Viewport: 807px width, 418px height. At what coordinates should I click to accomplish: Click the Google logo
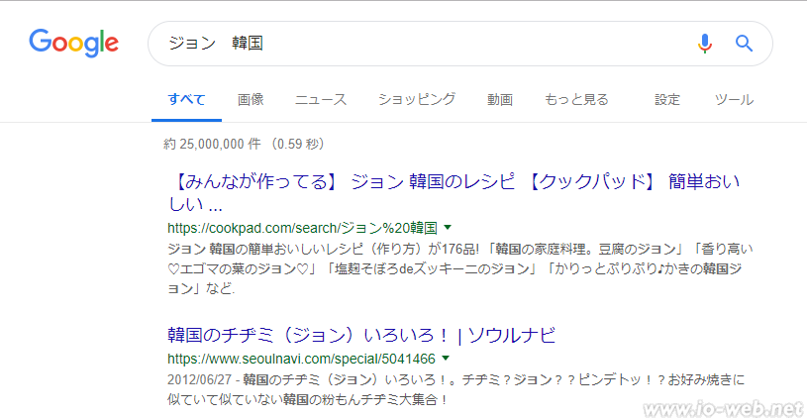73,44
